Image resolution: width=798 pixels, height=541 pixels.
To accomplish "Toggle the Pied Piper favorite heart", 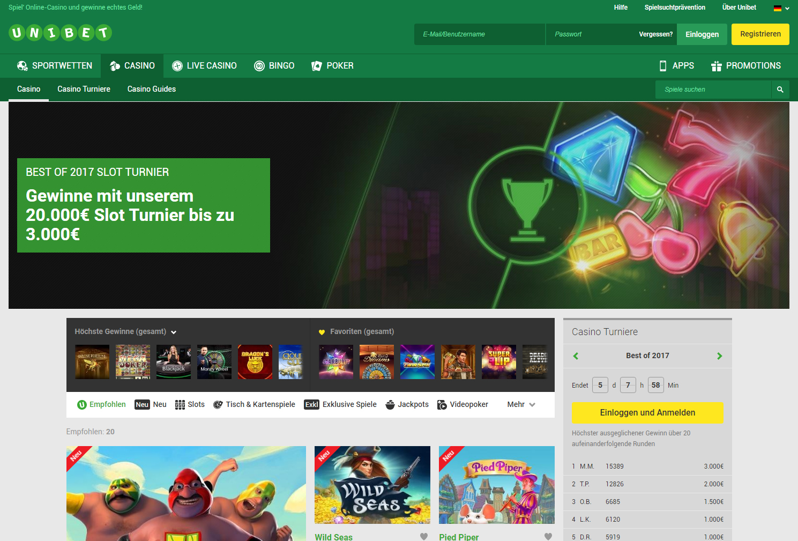I will [548, 536].
